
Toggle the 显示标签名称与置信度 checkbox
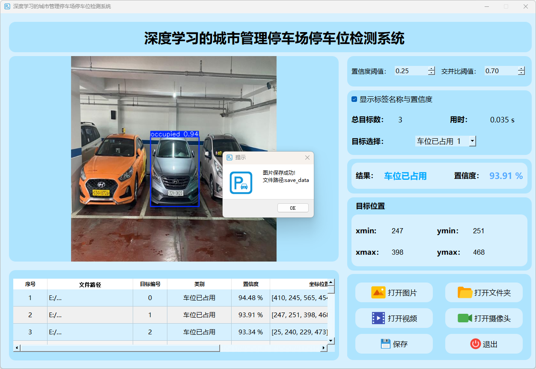(x=354, y=99)
